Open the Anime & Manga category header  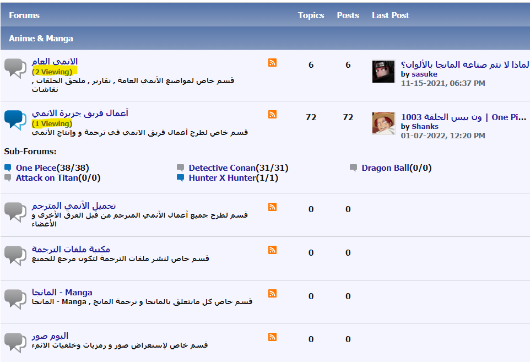point(41,39)
